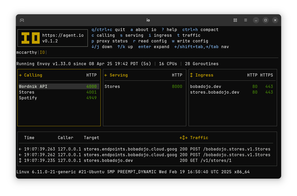
Task: Open the terminal grid overview icon
Action: [x=235, y=20]
